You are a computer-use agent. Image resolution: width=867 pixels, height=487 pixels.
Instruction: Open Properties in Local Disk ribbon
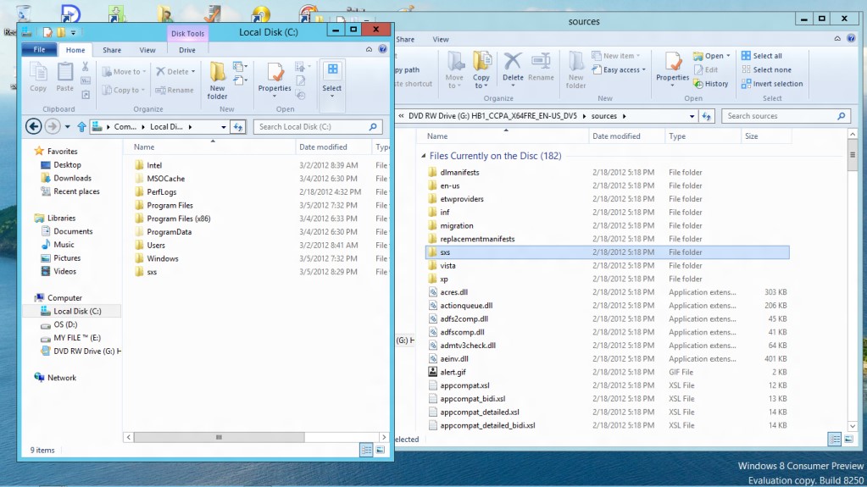275,80
